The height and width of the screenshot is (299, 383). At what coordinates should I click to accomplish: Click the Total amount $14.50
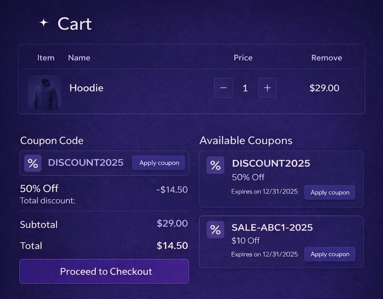point(172,246)
